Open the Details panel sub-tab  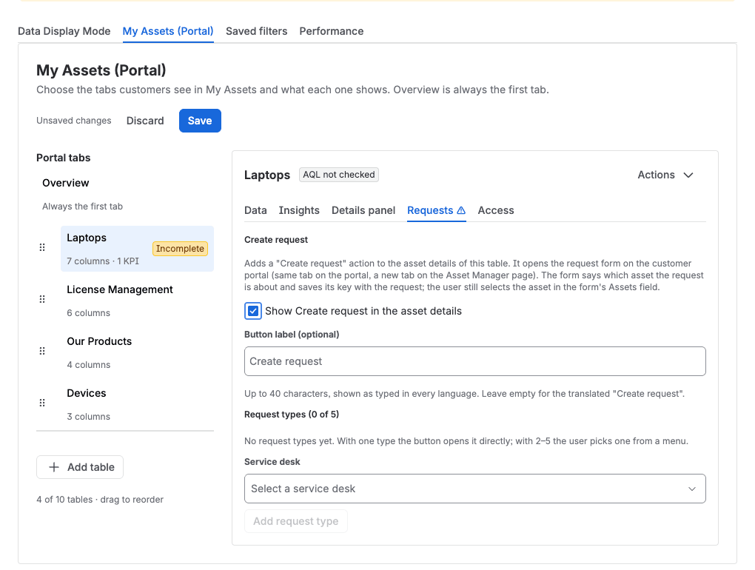coord(363,210)
